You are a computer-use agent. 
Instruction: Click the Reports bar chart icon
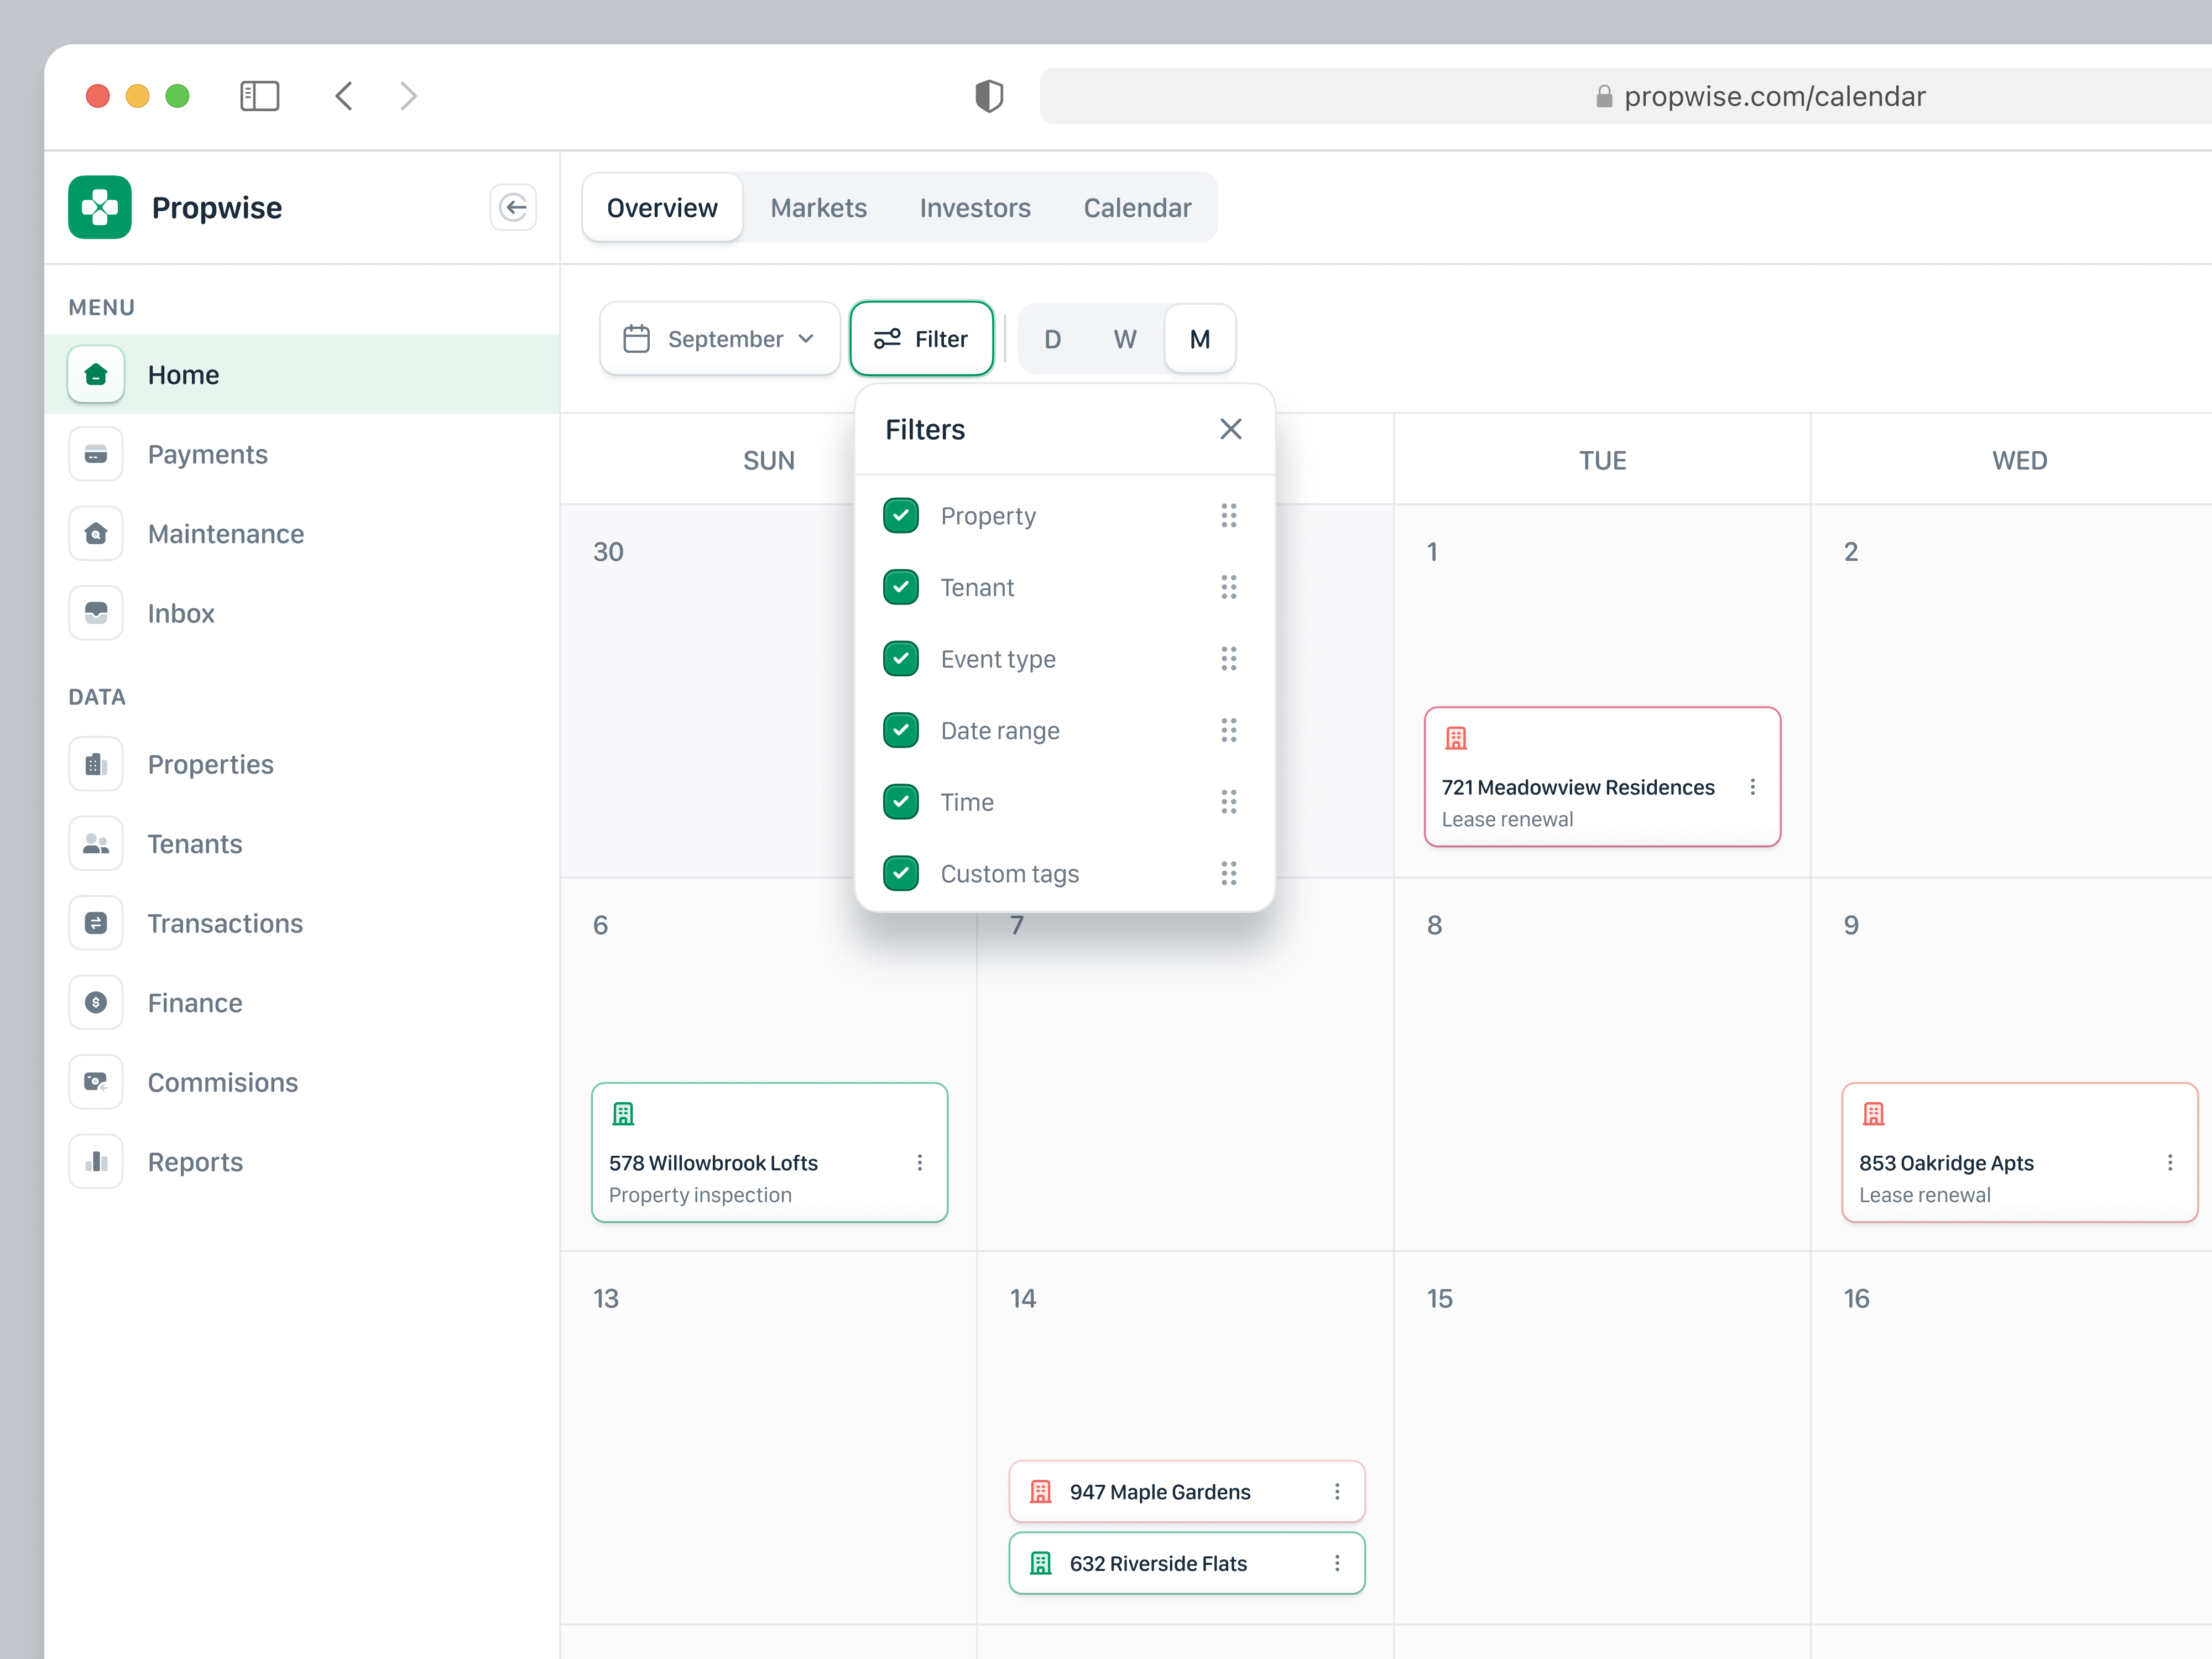pyautogui.click(x=96, y=1162)
